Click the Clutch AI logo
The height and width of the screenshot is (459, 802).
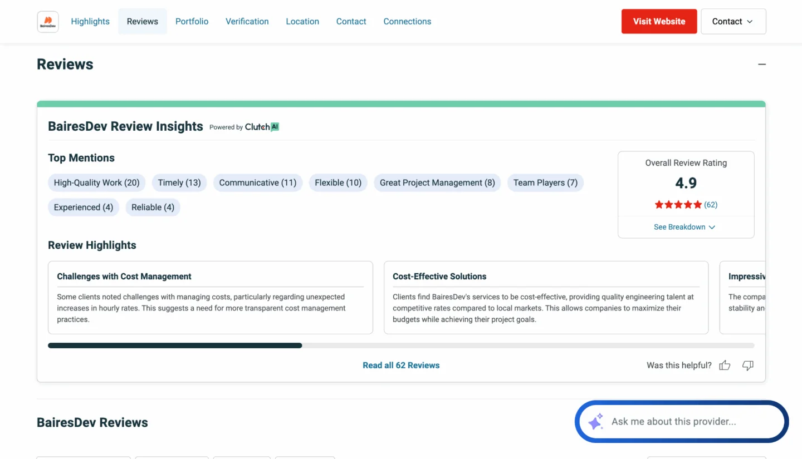click(262, 127)
